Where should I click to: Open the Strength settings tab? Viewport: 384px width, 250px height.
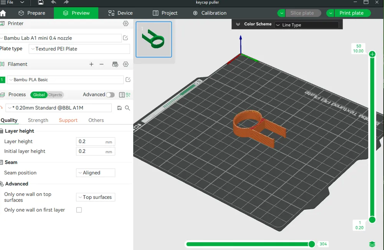[38, 120]
